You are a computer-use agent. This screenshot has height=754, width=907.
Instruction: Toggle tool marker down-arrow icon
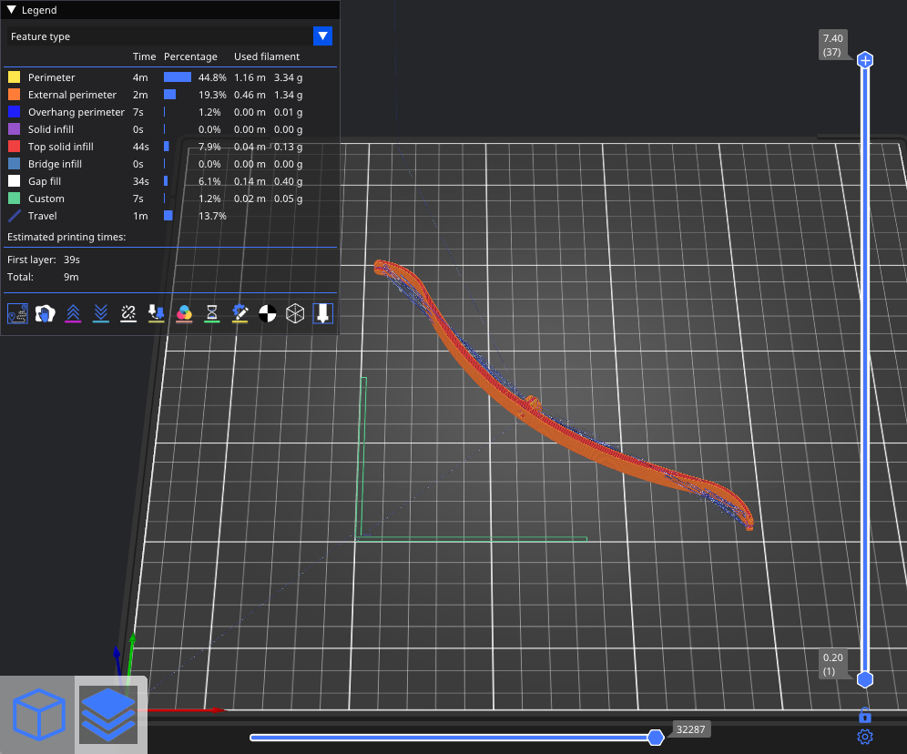322,313
